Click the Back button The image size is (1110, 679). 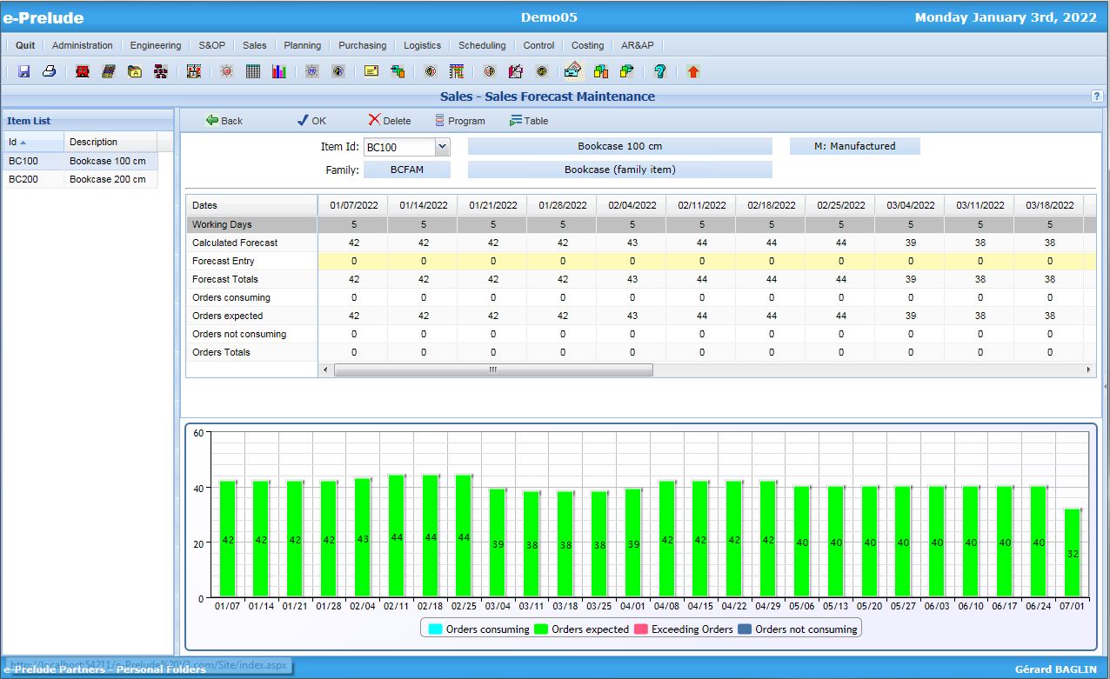224,121
